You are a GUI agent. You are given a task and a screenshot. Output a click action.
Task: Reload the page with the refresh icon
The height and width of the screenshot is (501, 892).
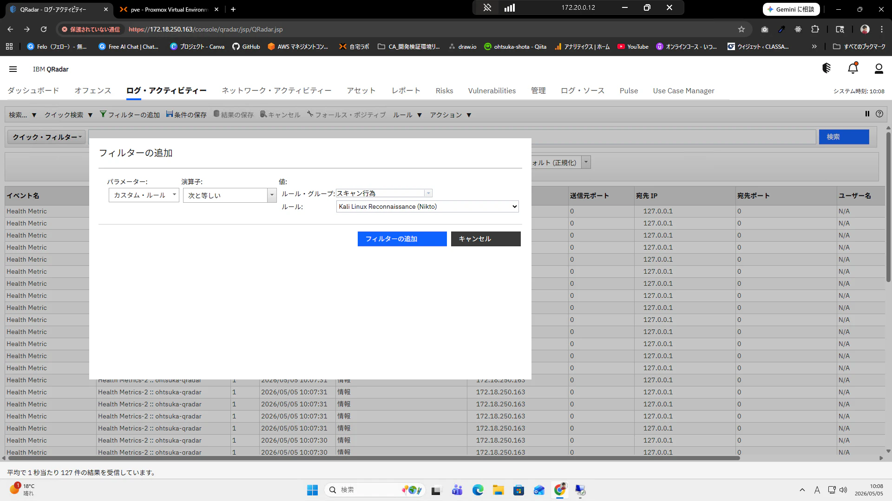[x=44, y=29]
